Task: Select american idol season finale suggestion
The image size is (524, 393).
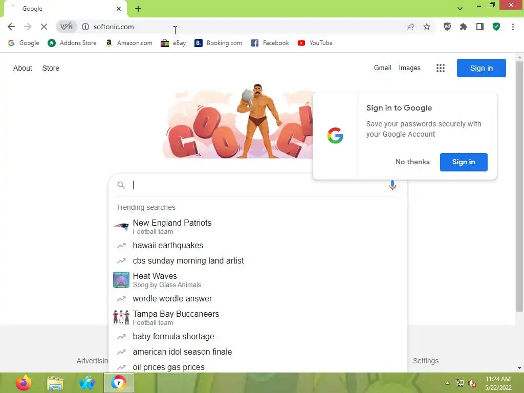Action: pyautogui.click(x=258, y=352)
